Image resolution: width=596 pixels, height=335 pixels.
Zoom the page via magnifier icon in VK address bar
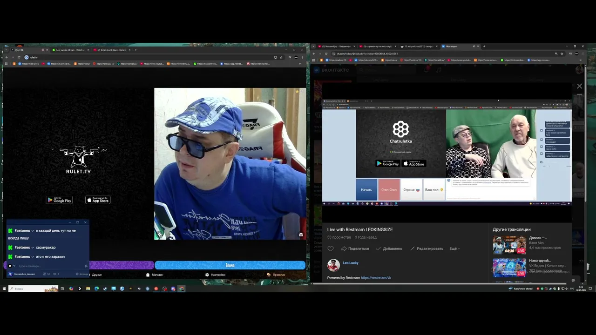pyautogui.click(x=556, y=54)
